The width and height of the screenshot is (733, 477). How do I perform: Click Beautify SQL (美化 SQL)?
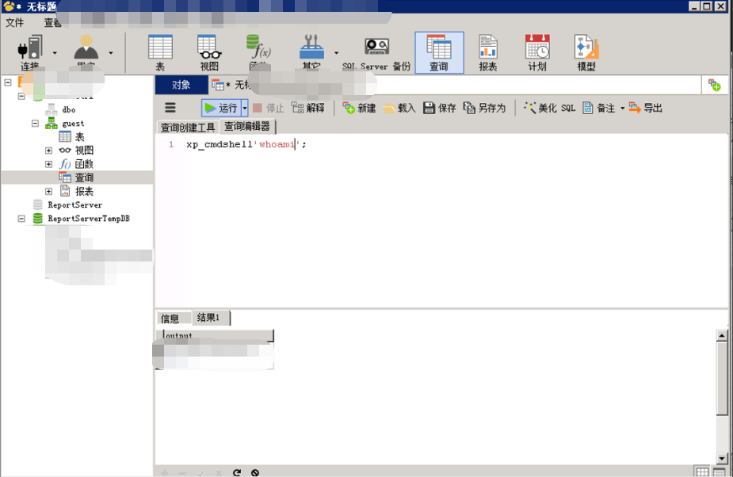tap(549, 108)
